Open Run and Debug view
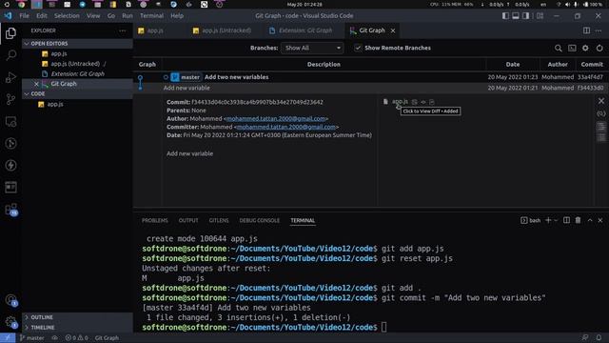Image resolution: width=609 pixels, height=343 pixels. [x=10, y=77]
